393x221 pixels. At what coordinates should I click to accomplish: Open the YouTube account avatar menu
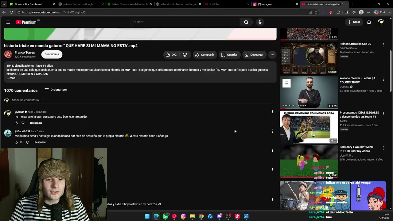click(381, 22)
